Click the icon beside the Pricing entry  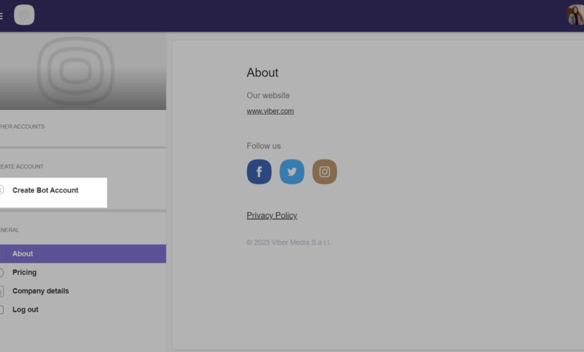(1, 273)
